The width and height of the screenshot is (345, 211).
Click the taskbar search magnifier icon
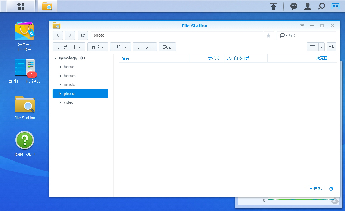(322, 6)
